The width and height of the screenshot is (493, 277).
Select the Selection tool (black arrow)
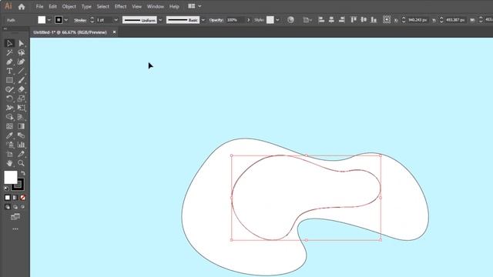click(9, 43)
